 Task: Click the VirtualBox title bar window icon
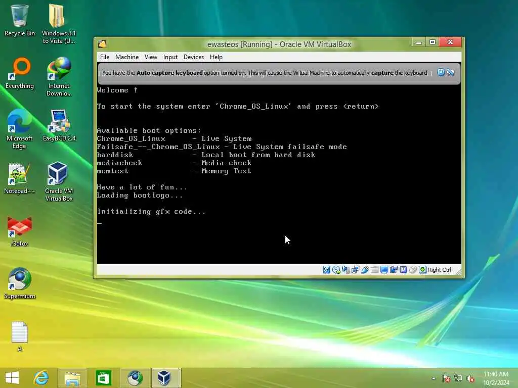(x=102, y=44)
